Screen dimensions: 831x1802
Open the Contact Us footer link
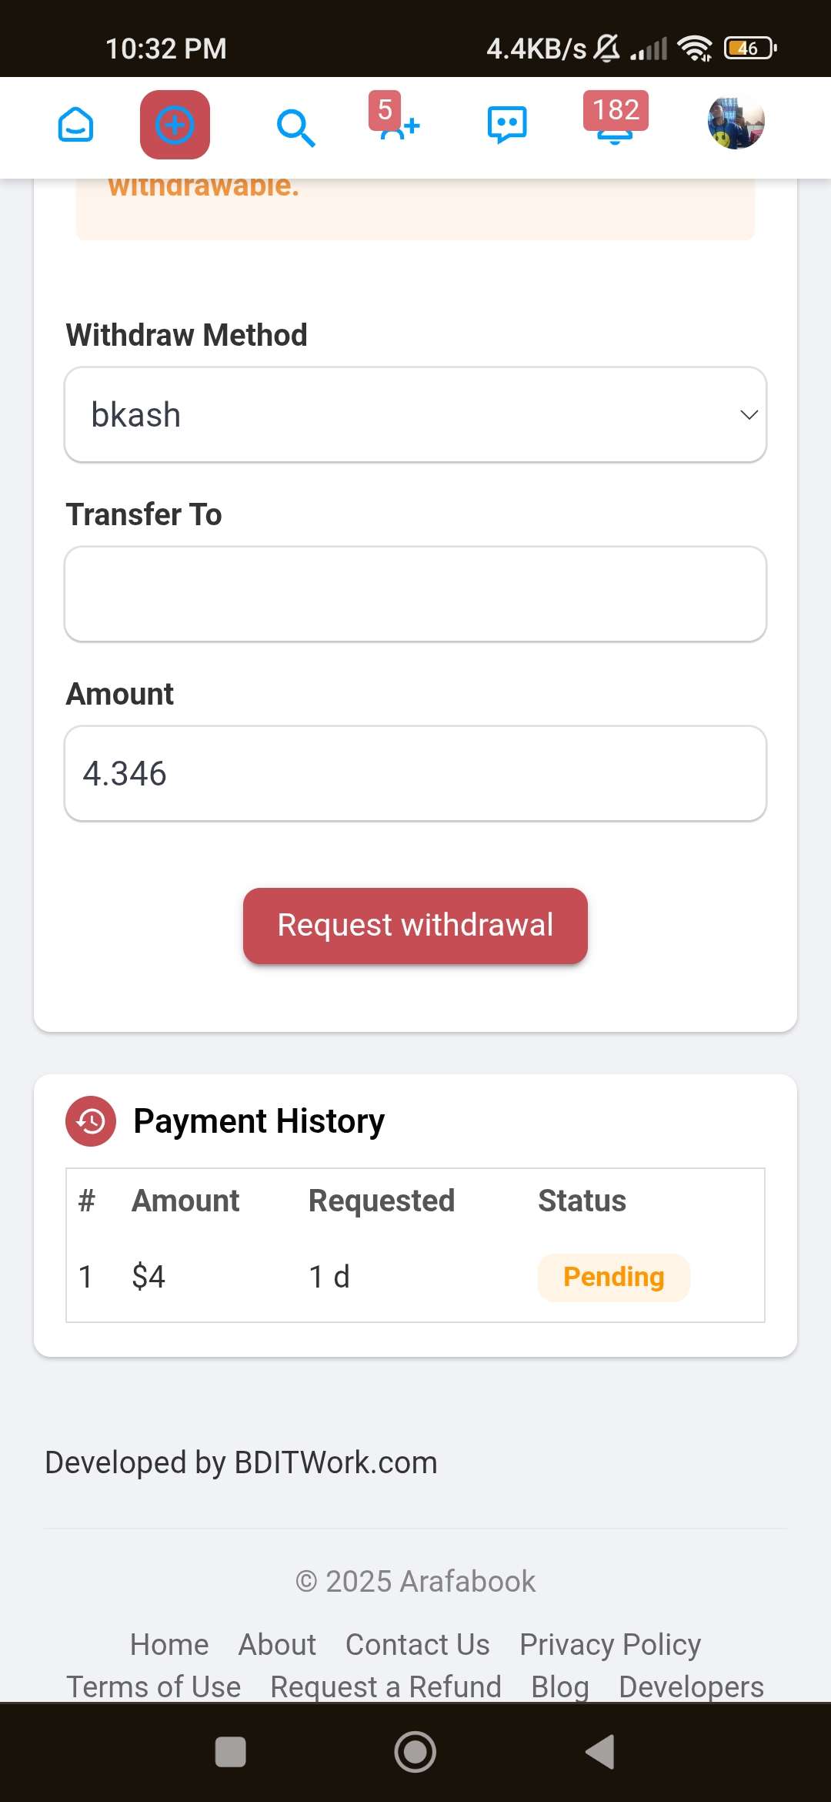tap(418, 1645)
